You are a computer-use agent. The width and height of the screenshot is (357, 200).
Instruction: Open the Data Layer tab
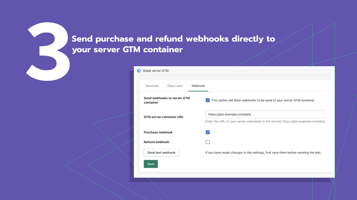coord(175,86)
